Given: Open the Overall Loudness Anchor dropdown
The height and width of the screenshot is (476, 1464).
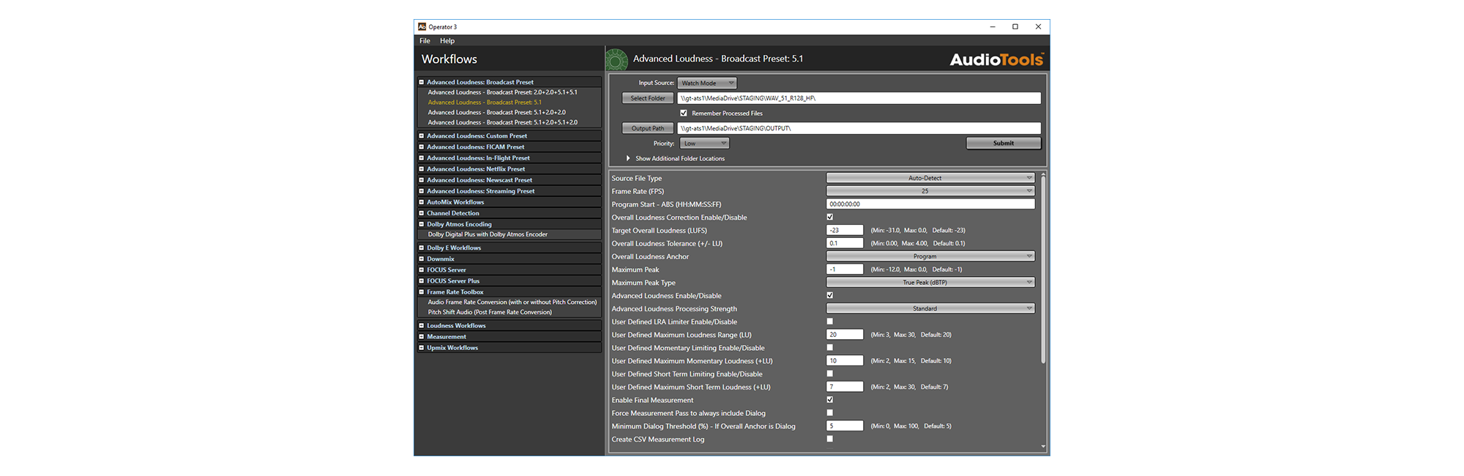Looking at the screenshot, I should [x=930, y=256].
